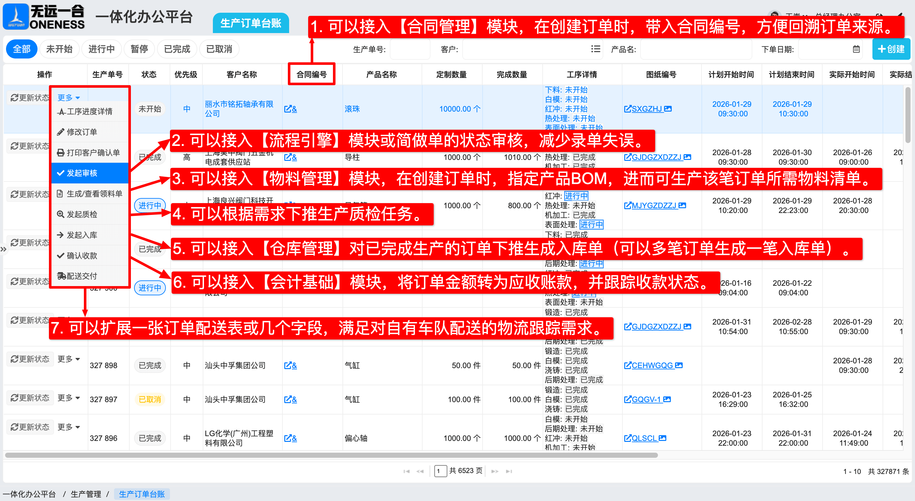Image resolution: width=915 pixels, height=501 pixels.
Task: Select 发起审核 in the dropdown menu
Action: click(82, 173)
